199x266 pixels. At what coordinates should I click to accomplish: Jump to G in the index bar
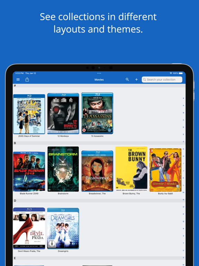coord(183,149)
